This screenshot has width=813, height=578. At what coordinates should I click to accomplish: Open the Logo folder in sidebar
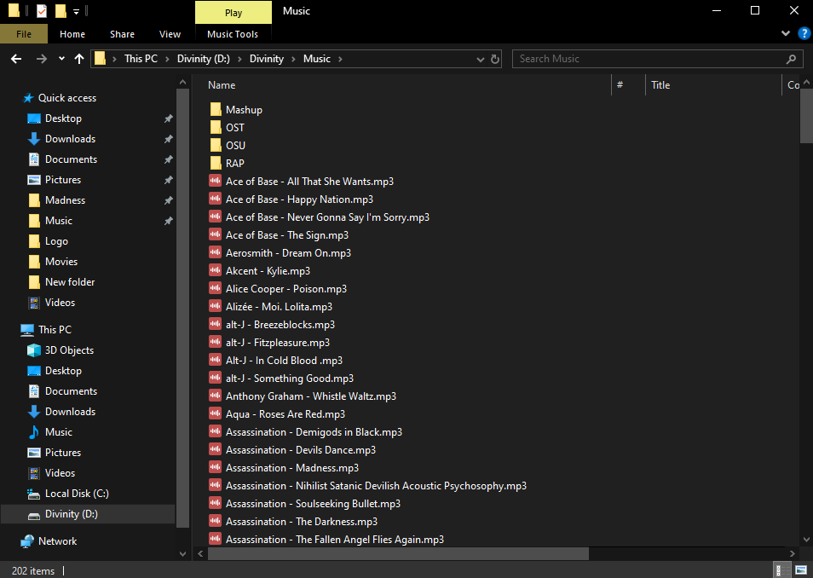pos(56,241)
